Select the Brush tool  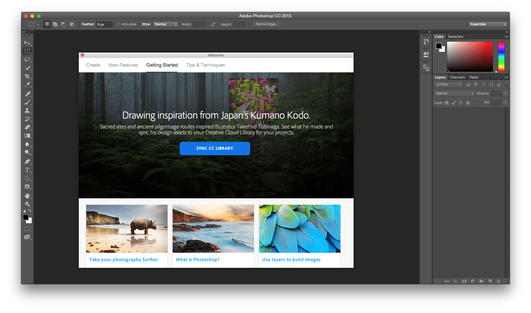tap(27, 102)
